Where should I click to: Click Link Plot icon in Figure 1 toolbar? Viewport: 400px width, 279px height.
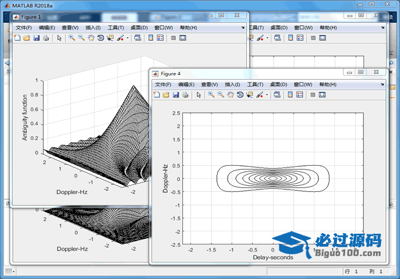tap(138, 38)
